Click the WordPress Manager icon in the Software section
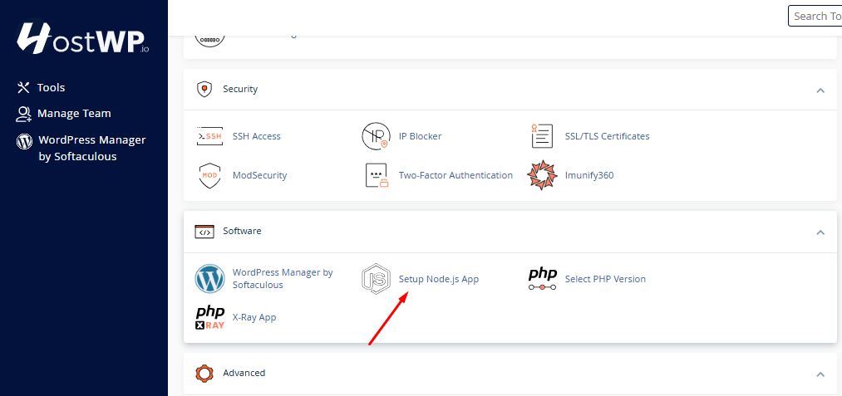This screenshot has height=396, width=842. pos(209,279)
